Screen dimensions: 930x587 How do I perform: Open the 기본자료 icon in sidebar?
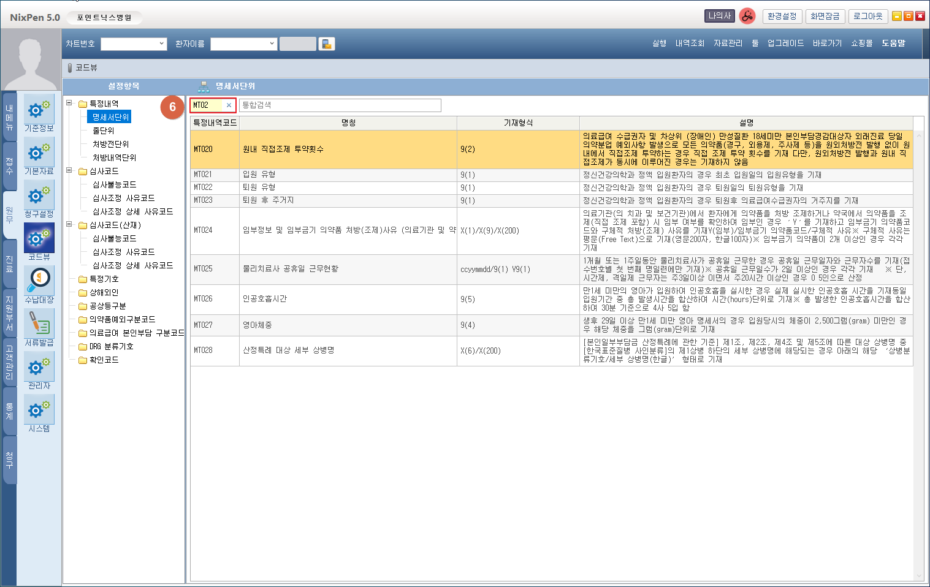click(39, 153)
